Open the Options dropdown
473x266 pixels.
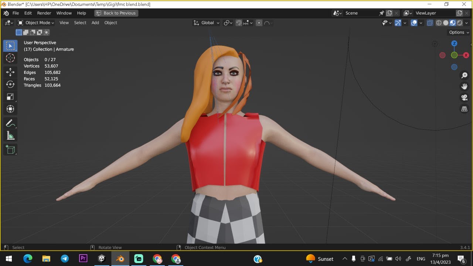coord(459,33)
